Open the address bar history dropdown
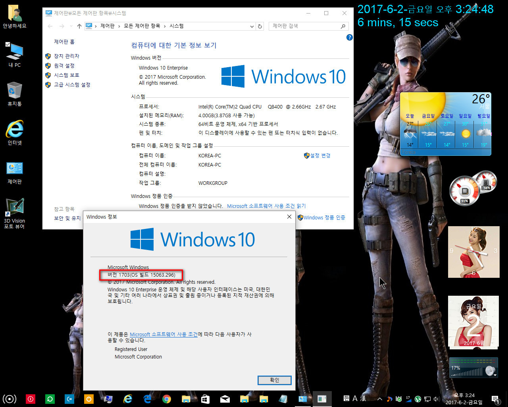 [x=252, y=26]
